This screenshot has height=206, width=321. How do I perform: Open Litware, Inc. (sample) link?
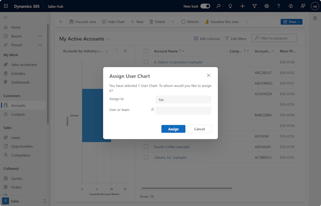click(x=170, y=158)
